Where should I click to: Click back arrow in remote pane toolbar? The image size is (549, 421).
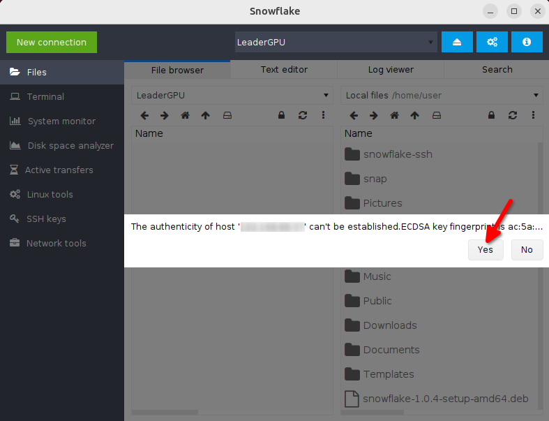(144, 115)
